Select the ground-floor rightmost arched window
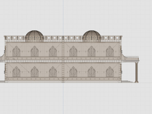 click(x=110, y=72)
